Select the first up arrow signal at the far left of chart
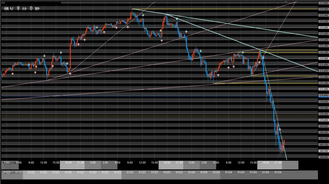329x184 pixels. 13,74
